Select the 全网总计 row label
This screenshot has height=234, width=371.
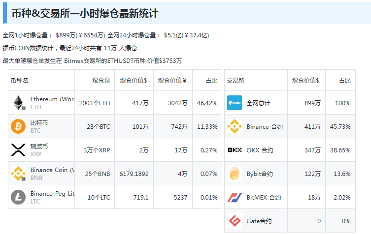tap(258, 103)
